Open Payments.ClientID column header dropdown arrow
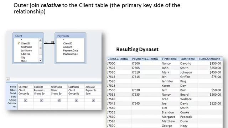The height and width of the screenshot is (128, 228). [x=160, y=58]
